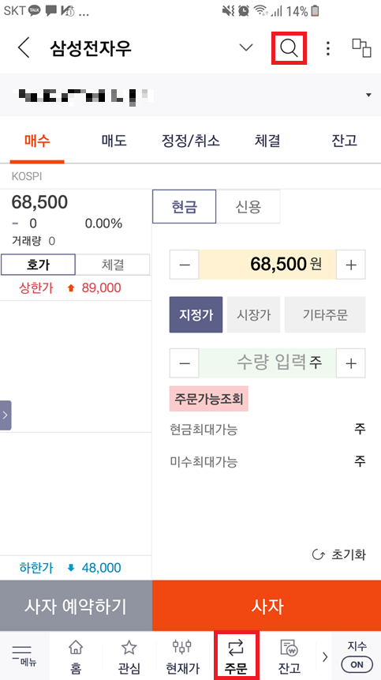Show more bottom bar items with chevron
Viewport: 381px width, 680px height.
point(325,656)
